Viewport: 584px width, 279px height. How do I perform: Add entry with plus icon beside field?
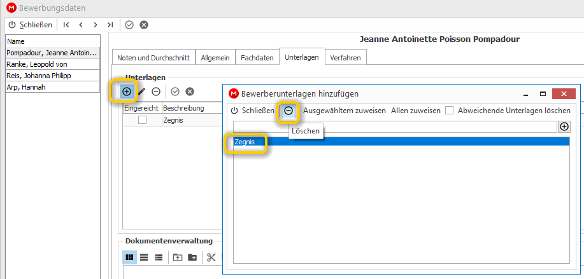(564, 126)
